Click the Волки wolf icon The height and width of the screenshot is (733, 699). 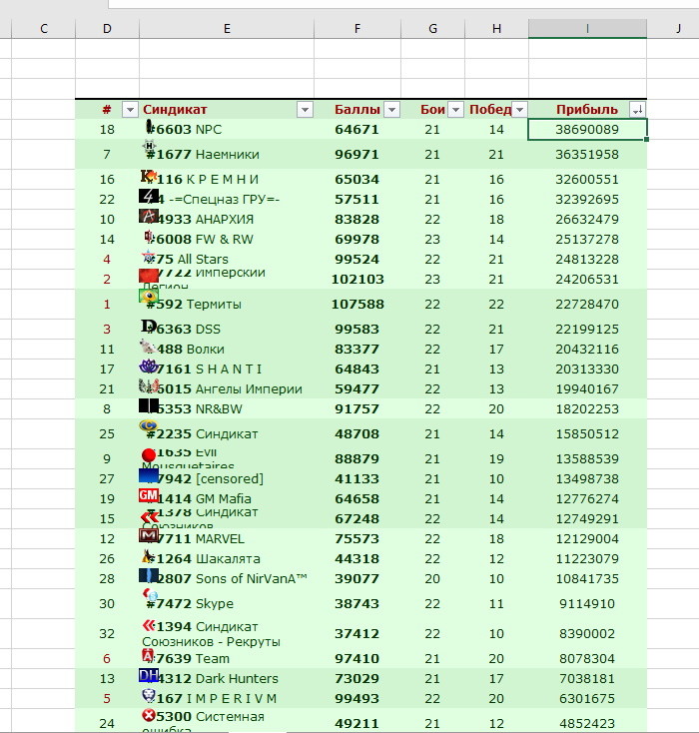pos(148,347)
